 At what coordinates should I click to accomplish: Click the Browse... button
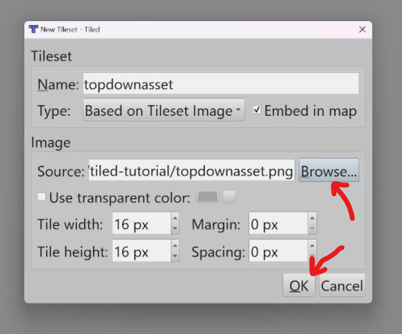pyautogui.click(x=329, y=171)
